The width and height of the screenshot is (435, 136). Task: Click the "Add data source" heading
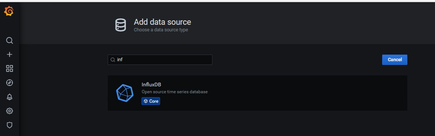coord(162,22)
